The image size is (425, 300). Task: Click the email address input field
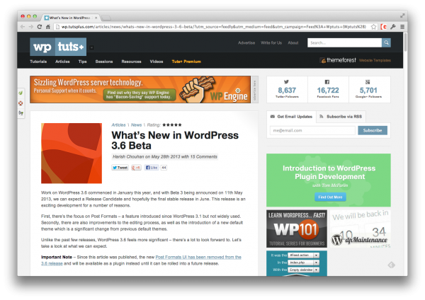coord(312,130)
